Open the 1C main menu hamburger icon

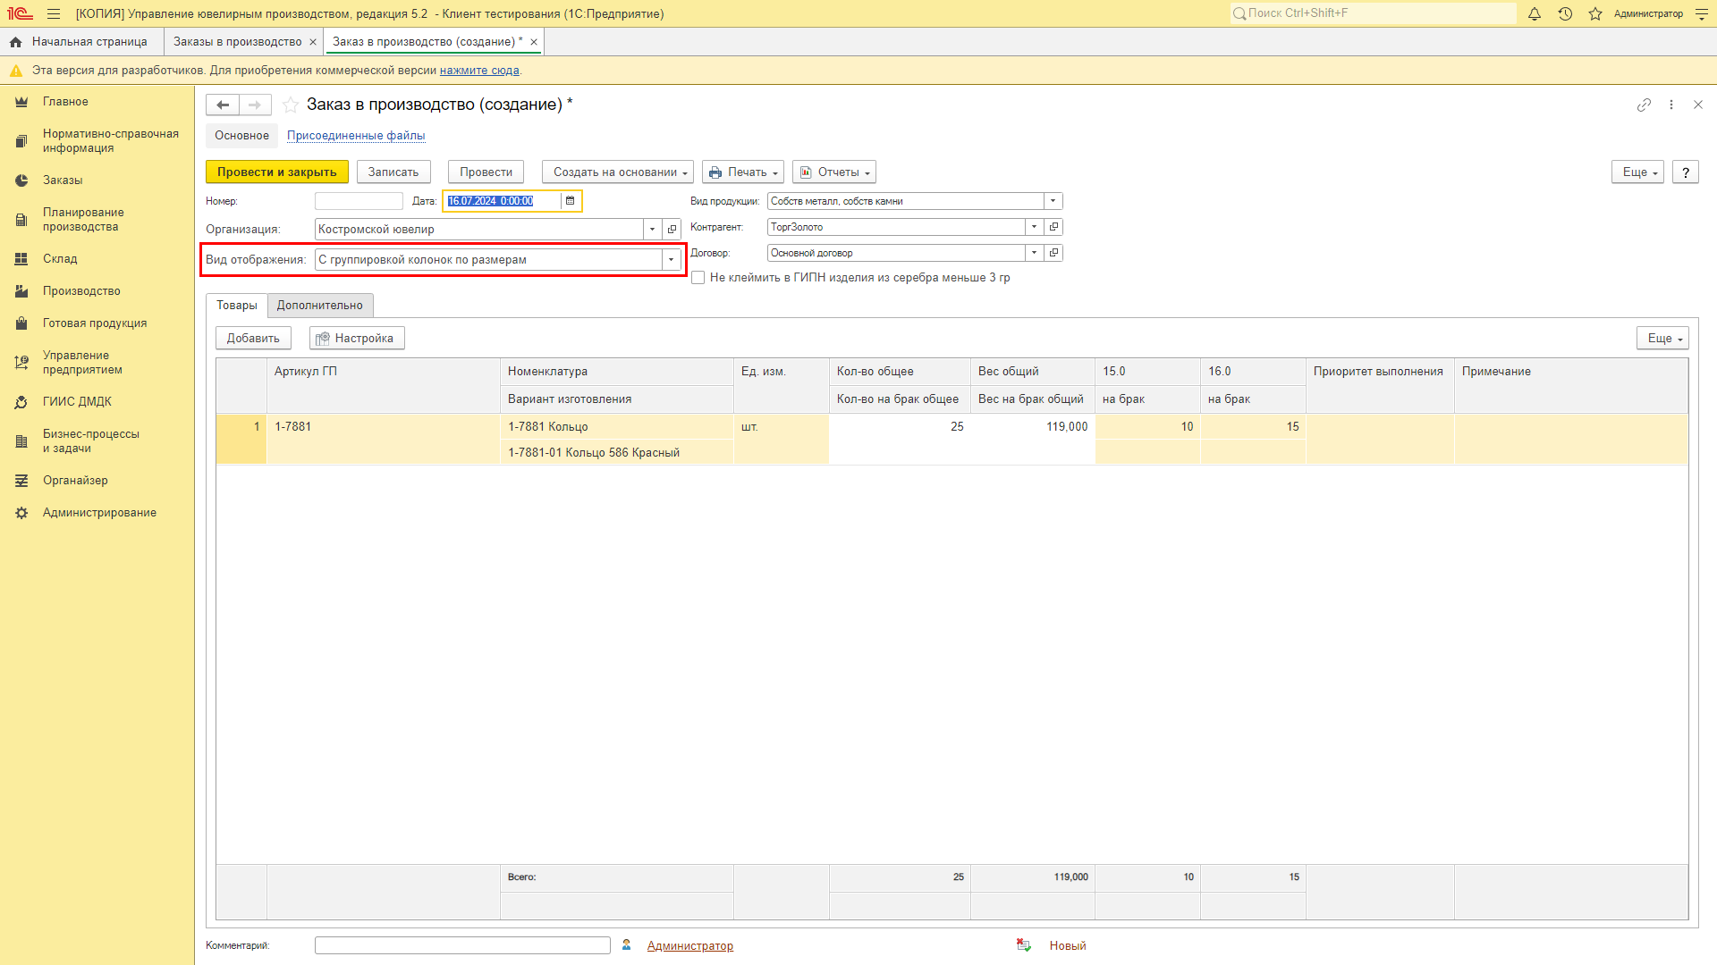tap(54, 14)
